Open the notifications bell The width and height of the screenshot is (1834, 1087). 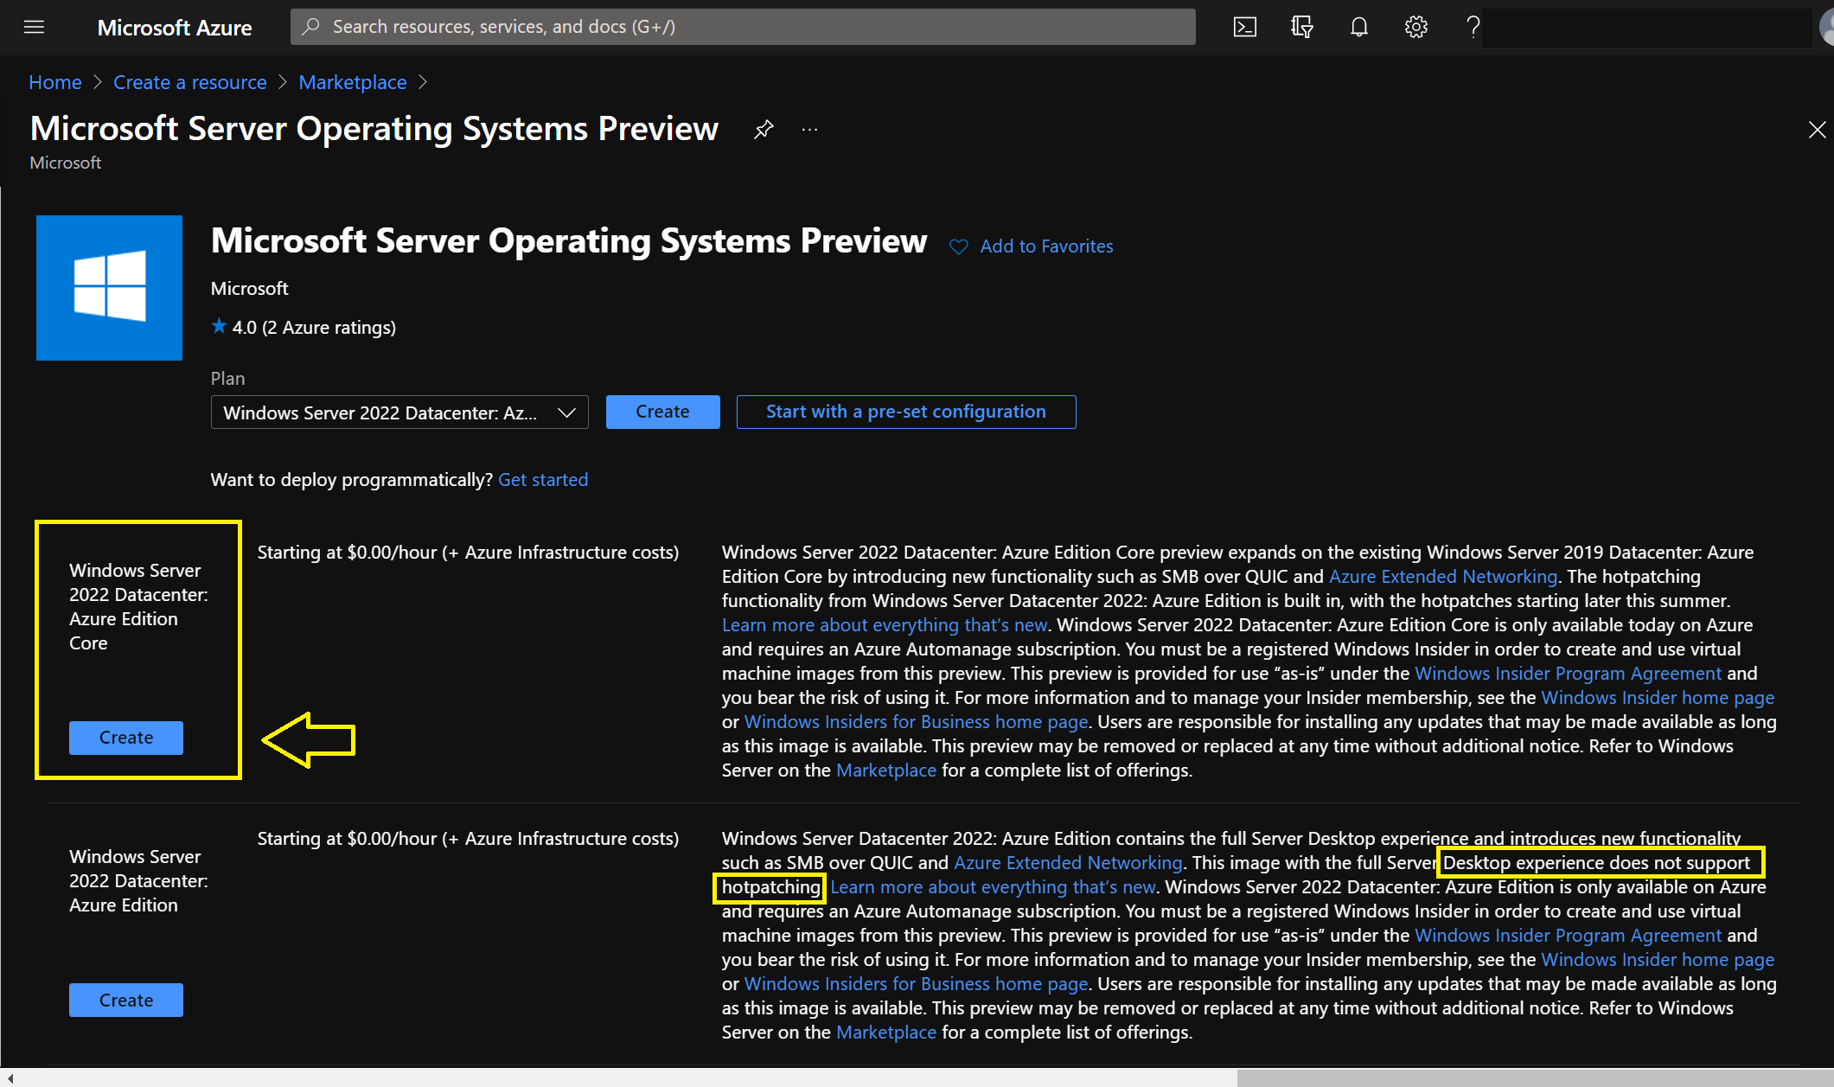click(x=1358, y=27)
